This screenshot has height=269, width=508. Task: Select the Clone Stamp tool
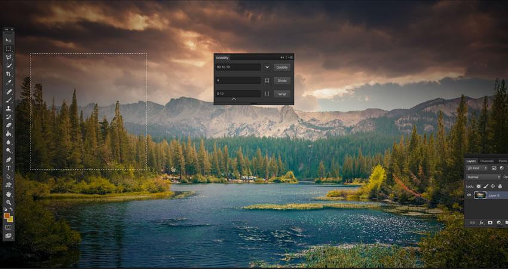pos(8,109)
